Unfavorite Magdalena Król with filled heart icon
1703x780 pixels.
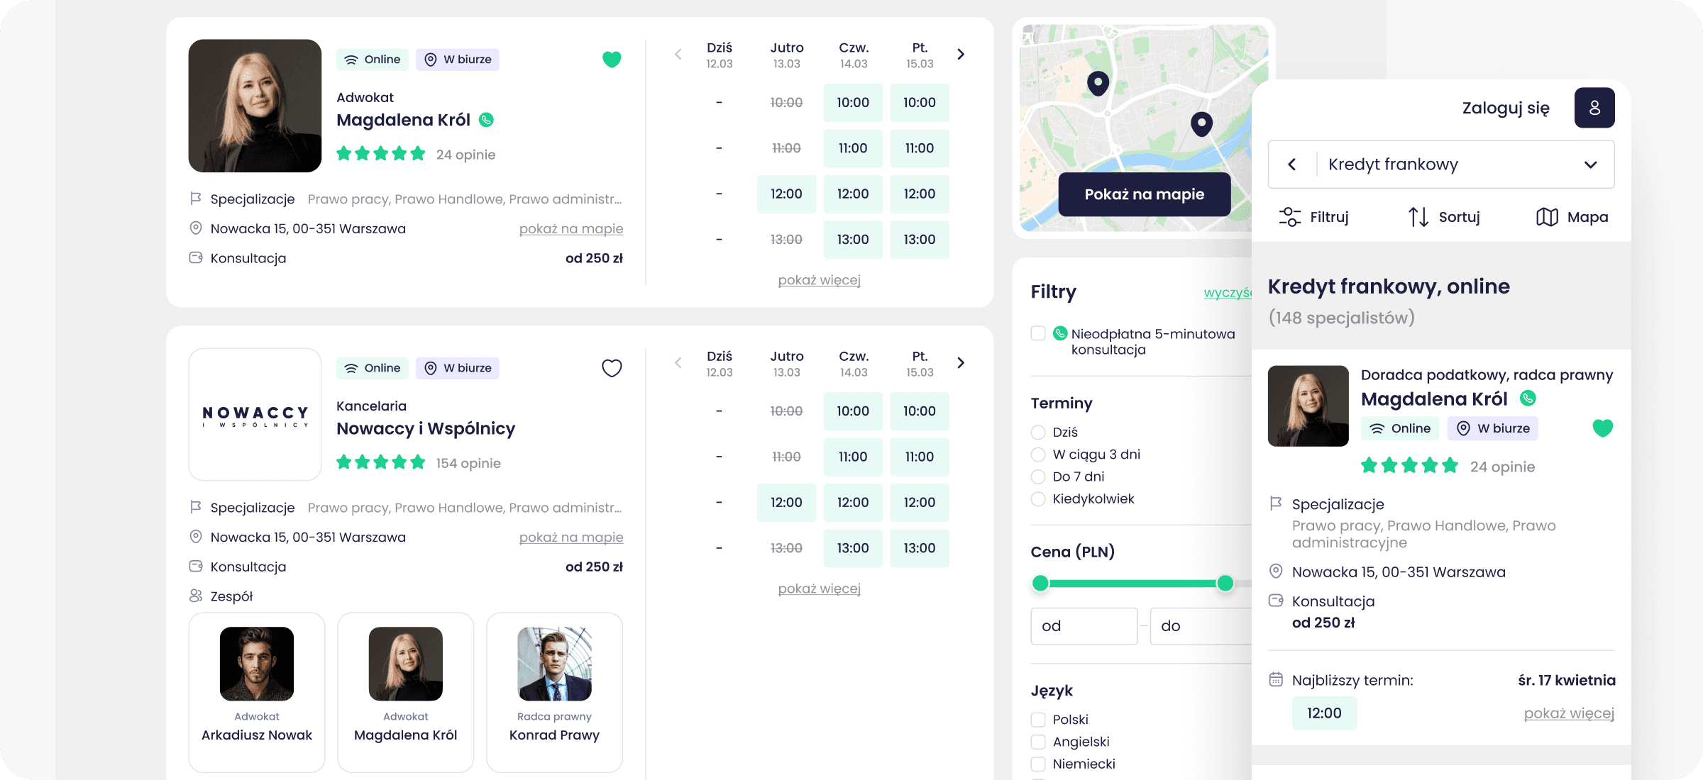tap(612, 60)
